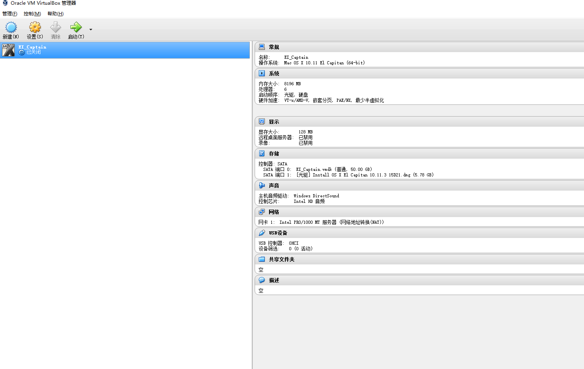Click the memory value '8196 MB'
584x369 pixels.
292,84
